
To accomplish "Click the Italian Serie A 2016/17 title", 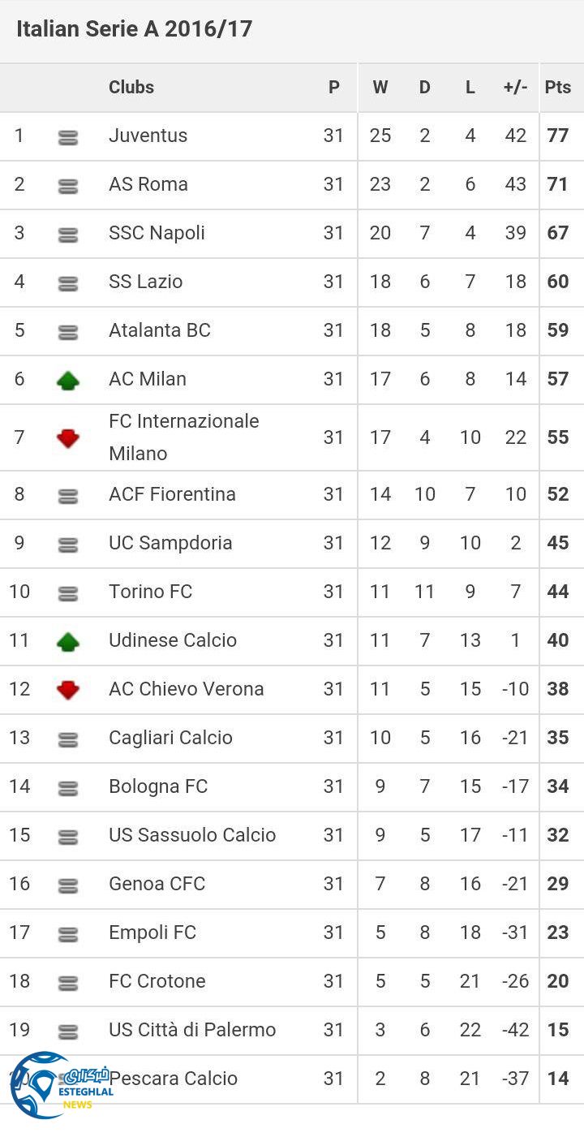I will 135,29.
